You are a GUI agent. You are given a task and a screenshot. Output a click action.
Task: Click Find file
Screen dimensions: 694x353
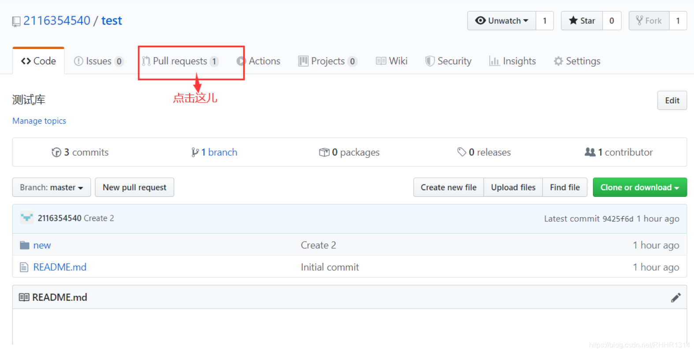click(x=565, y=188)
